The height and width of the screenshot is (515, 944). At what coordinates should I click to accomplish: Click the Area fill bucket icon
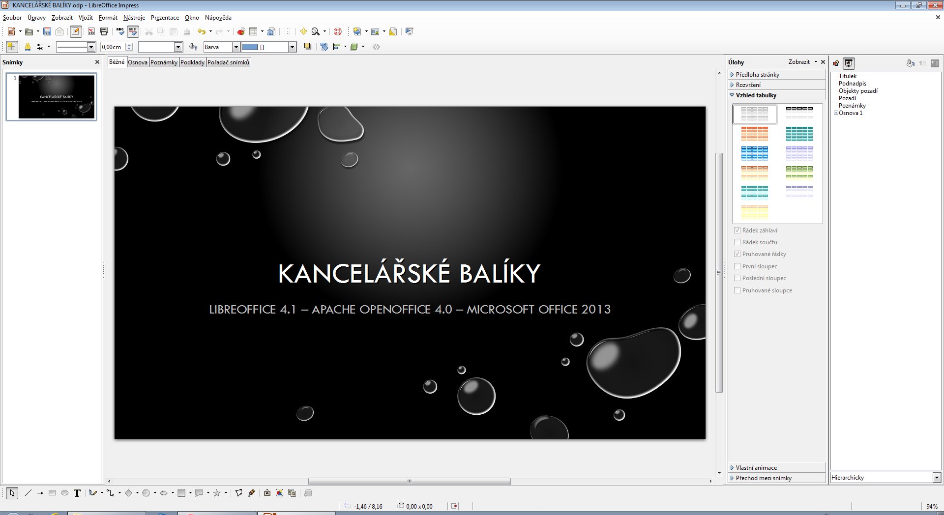(193, 47)
